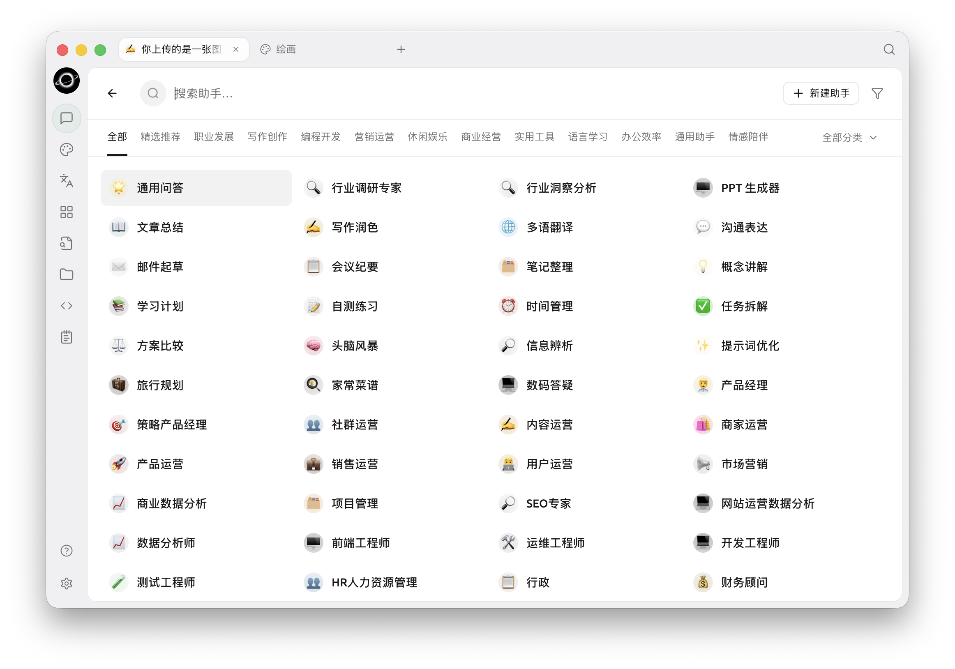Open the painting palette icon in sidebar
The height and width of the screenshot is (669, 955).
[x=67, y=150]
